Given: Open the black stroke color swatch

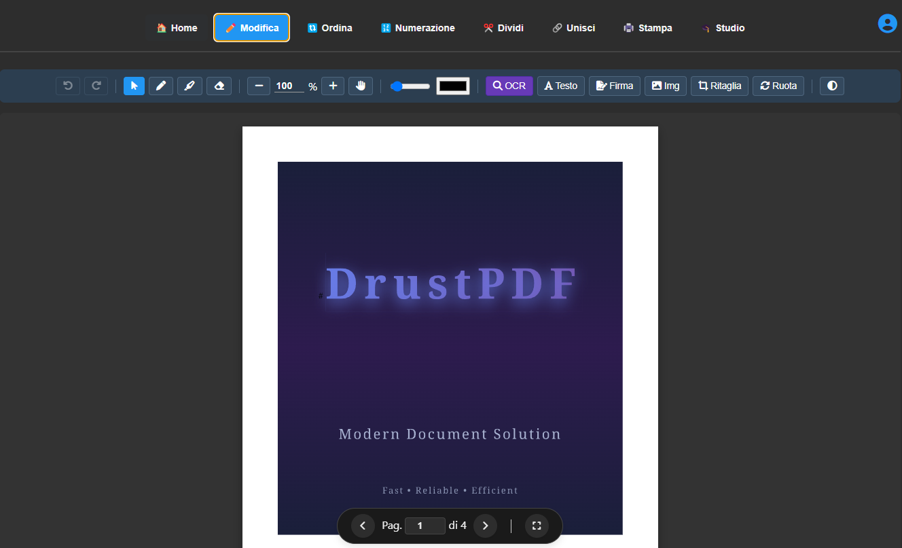Looking at the screenshot, I should point(453,86).
